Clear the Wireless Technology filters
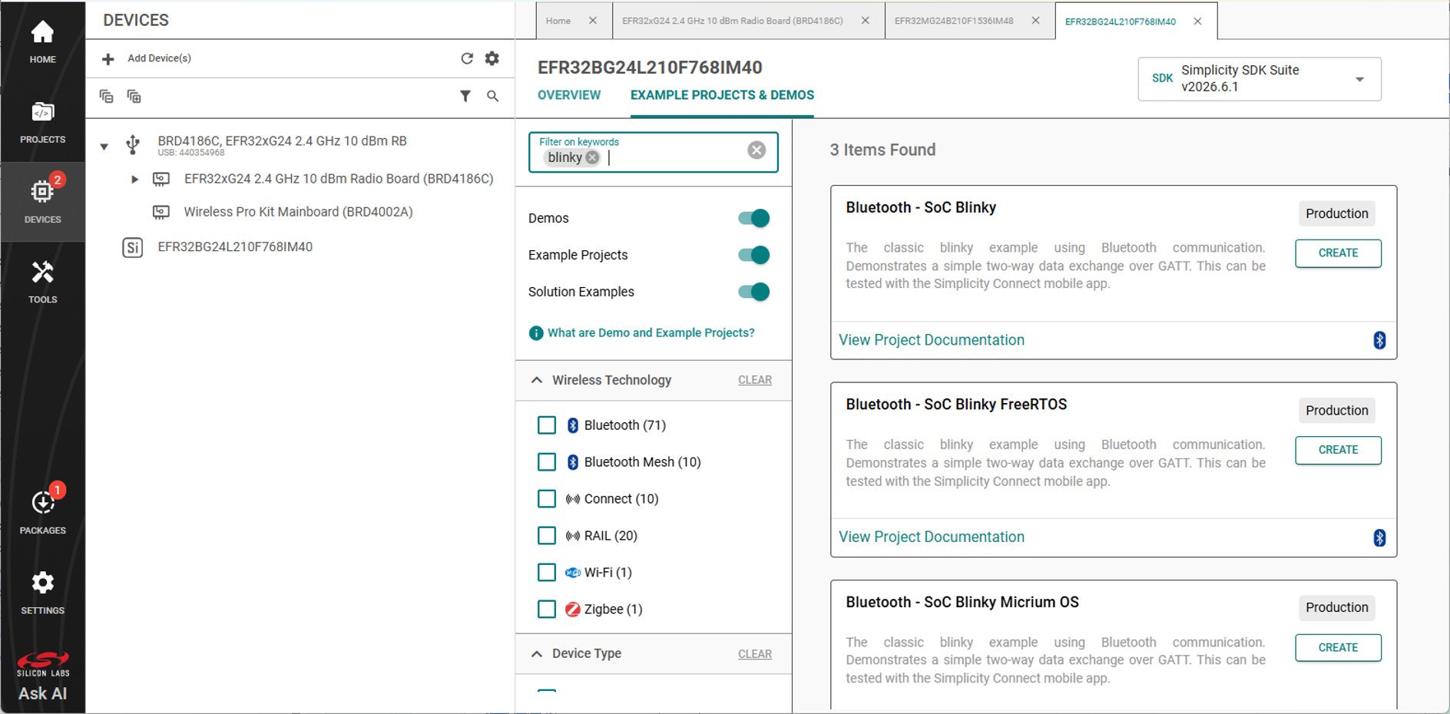The height and width of the screenshot is (714, 1450). tap(755, 380)
